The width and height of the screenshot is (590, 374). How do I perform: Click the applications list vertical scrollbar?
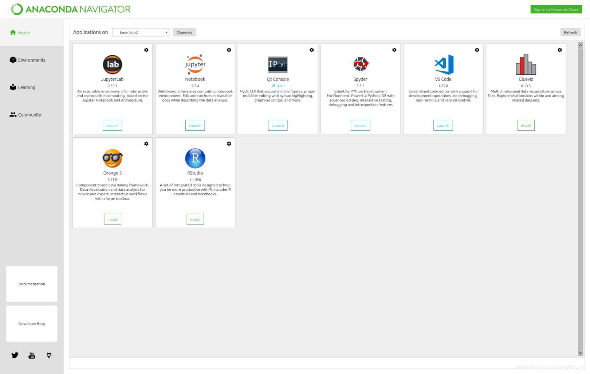point(581,199)
